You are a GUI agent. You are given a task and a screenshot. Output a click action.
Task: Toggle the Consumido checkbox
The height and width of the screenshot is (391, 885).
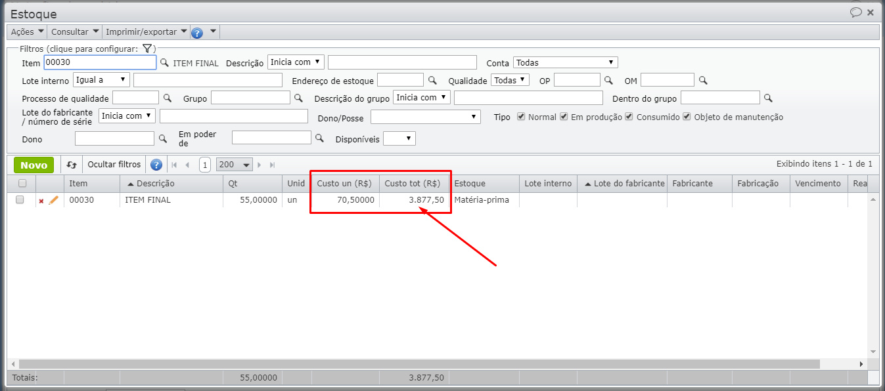[629, 117]
